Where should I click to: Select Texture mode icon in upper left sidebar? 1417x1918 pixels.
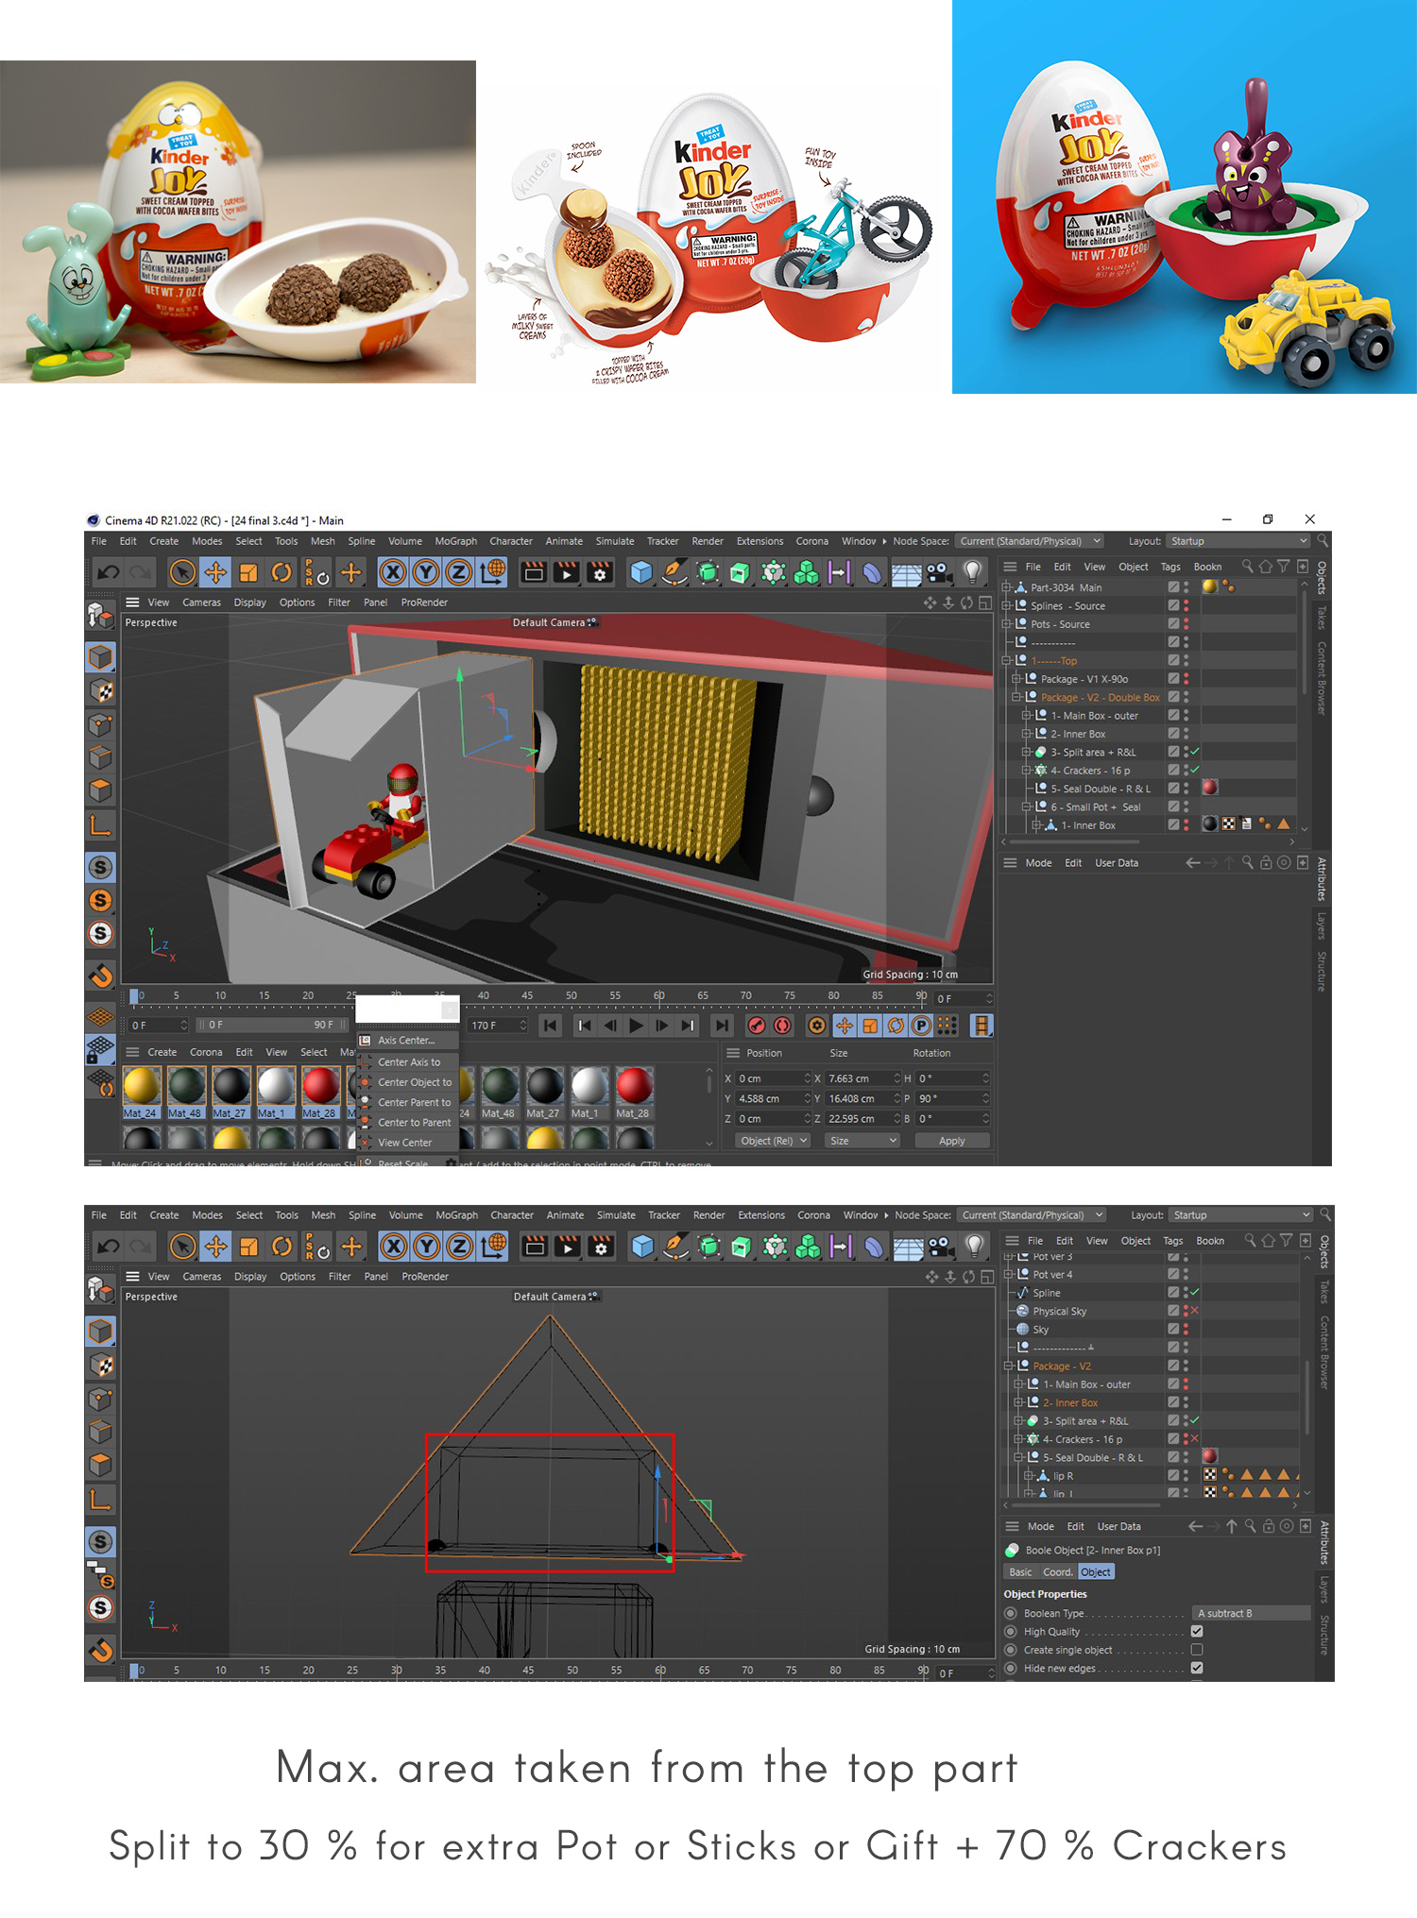pos(100,690)
